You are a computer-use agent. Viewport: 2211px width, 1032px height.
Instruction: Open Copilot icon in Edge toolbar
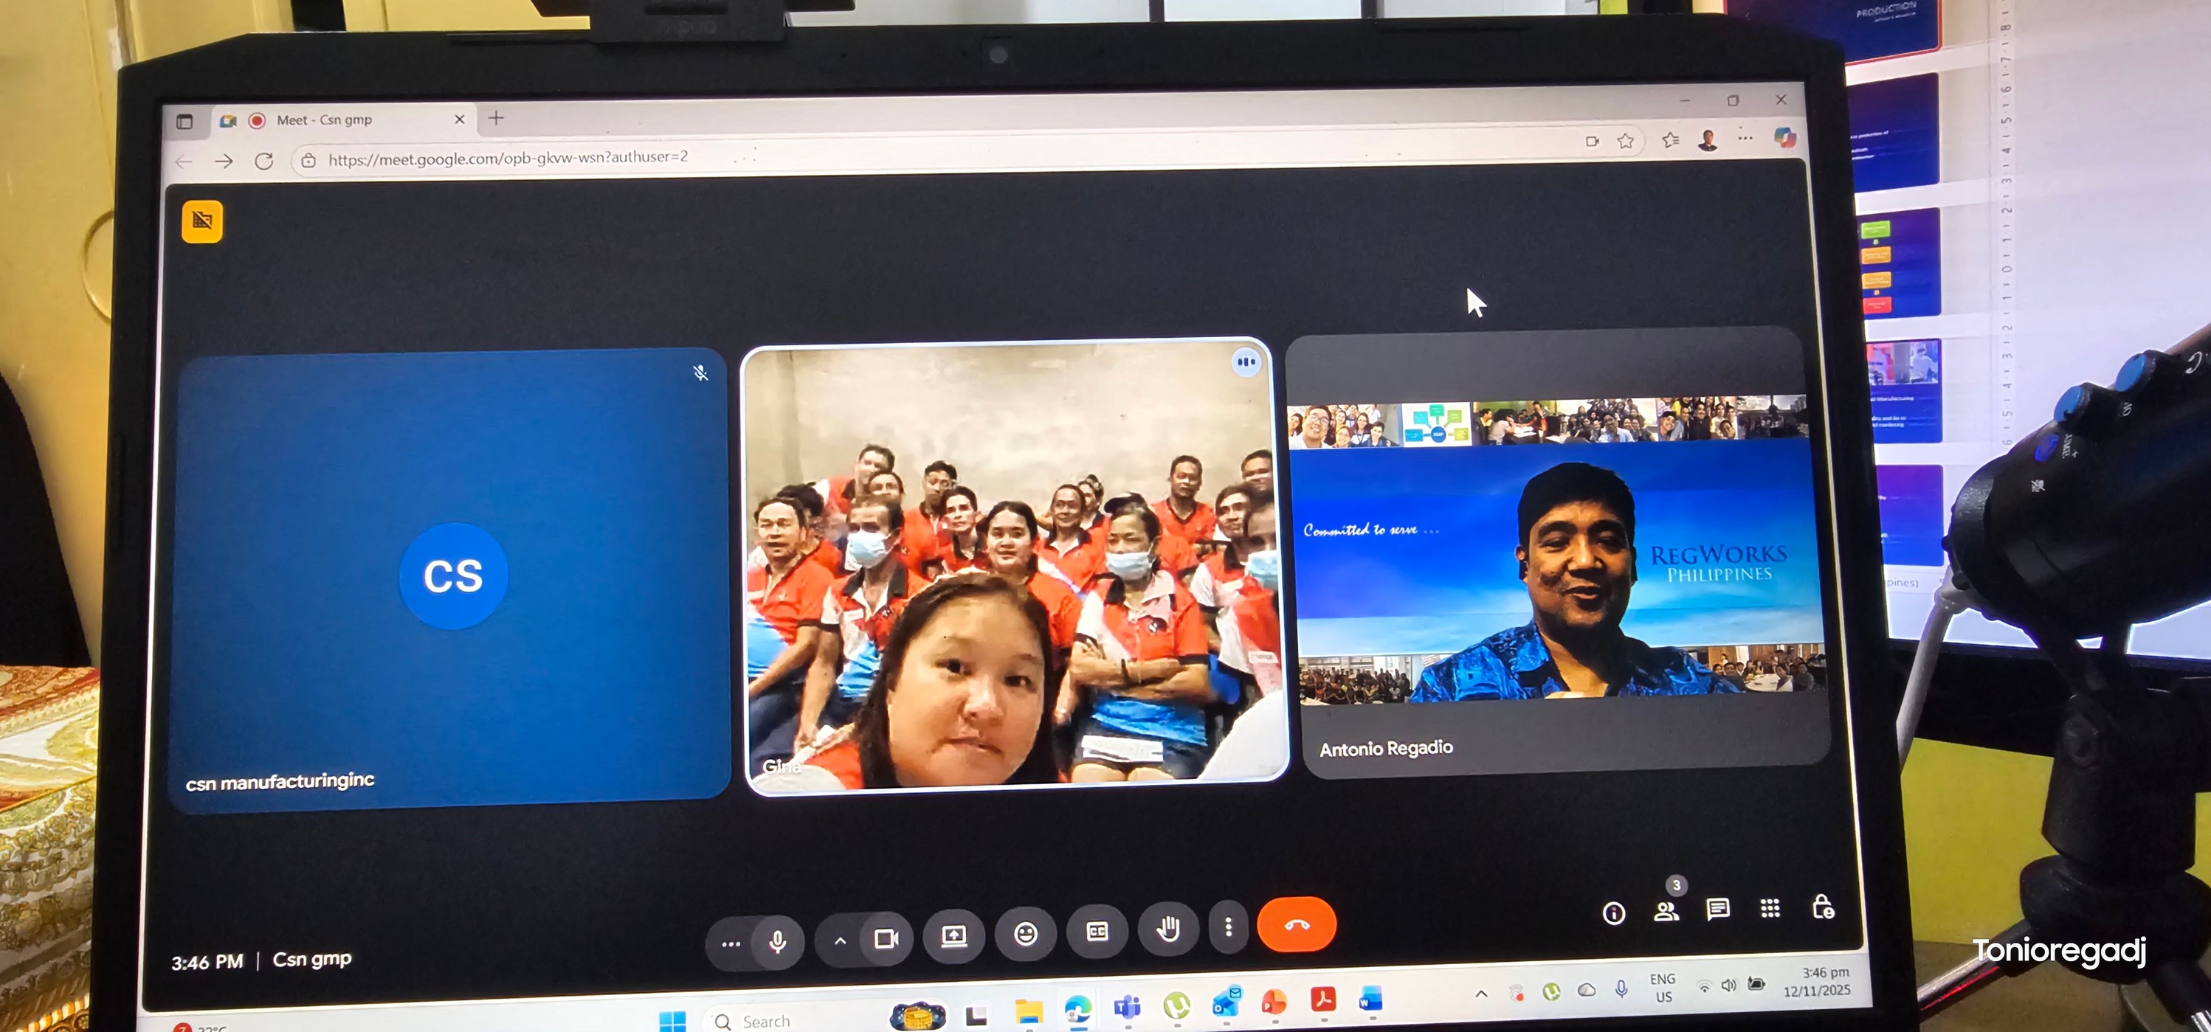[x=1784, y=136]
